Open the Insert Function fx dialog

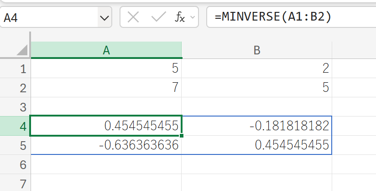pos(181,18)
